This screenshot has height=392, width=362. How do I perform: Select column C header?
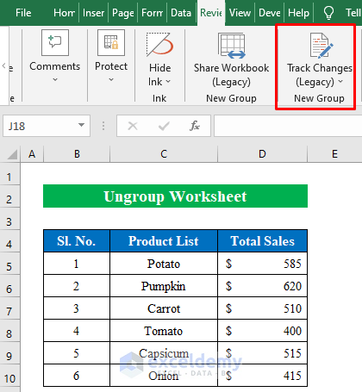click(164, 154)
